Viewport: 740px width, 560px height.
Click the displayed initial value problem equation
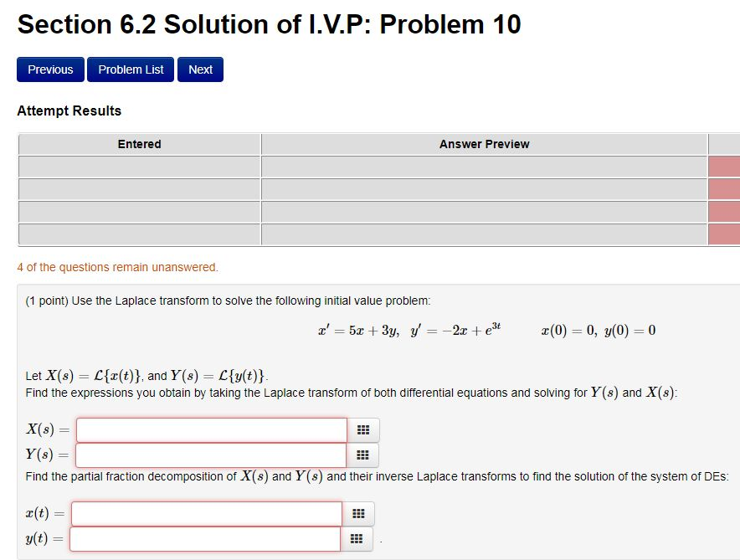pyautogui.click(x=486, y=330)
